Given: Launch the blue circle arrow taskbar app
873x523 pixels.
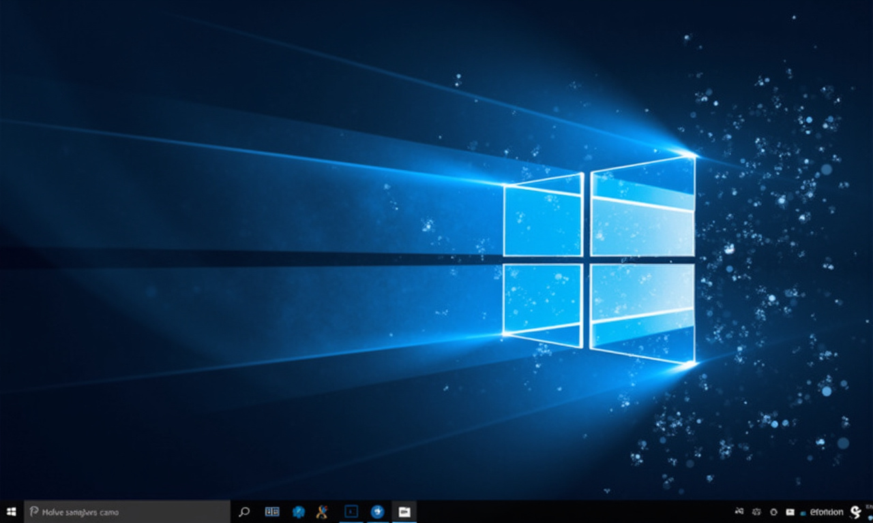Looking at the screenshot, I should click(377, 511).
